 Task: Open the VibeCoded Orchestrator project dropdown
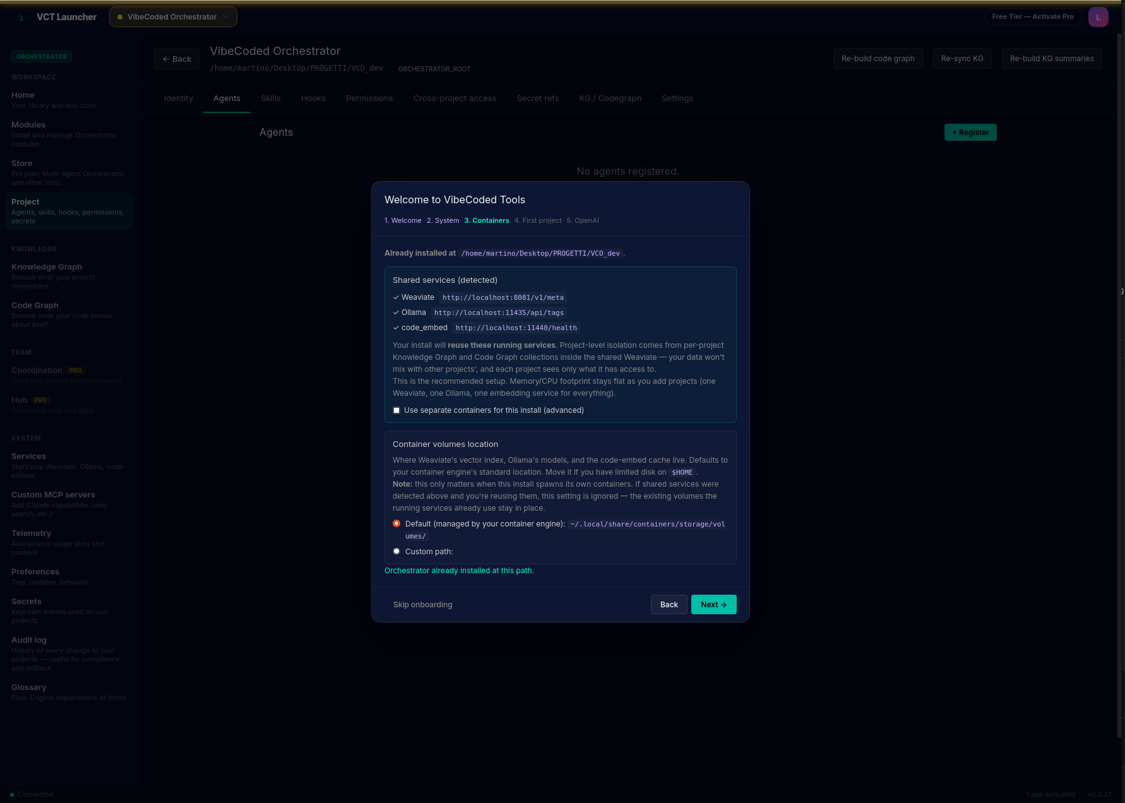coord(173,17)
